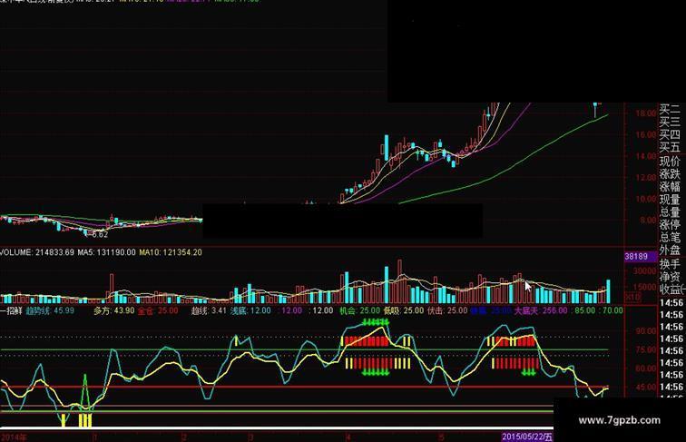Select the 买四 row in quote panel
This screenshot has height=442, width=686.
[x=670, y=134]
